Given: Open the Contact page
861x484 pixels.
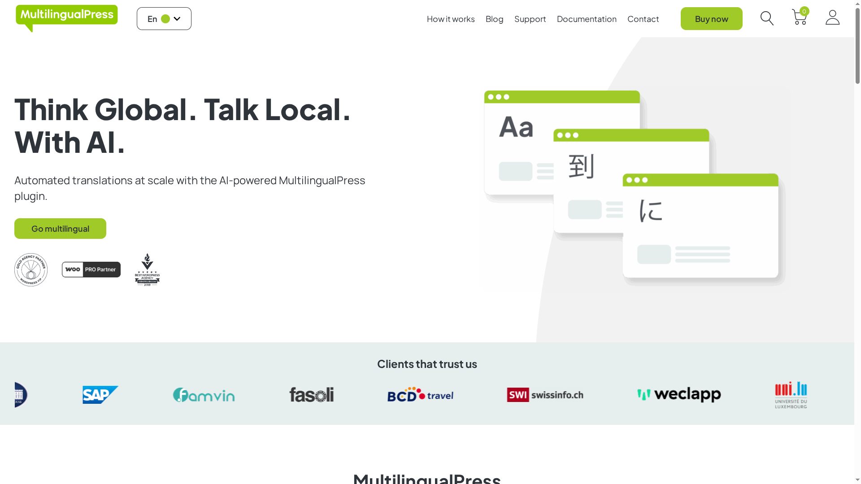Looking at the screenshot, I should [x=643, y=19].
